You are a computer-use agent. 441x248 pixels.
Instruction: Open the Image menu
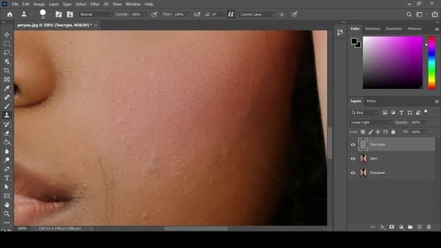(39, 4)
